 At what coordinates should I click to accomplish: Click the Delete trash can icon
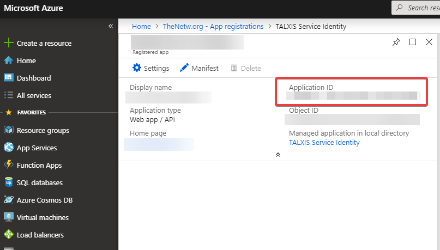click(234, 68)
